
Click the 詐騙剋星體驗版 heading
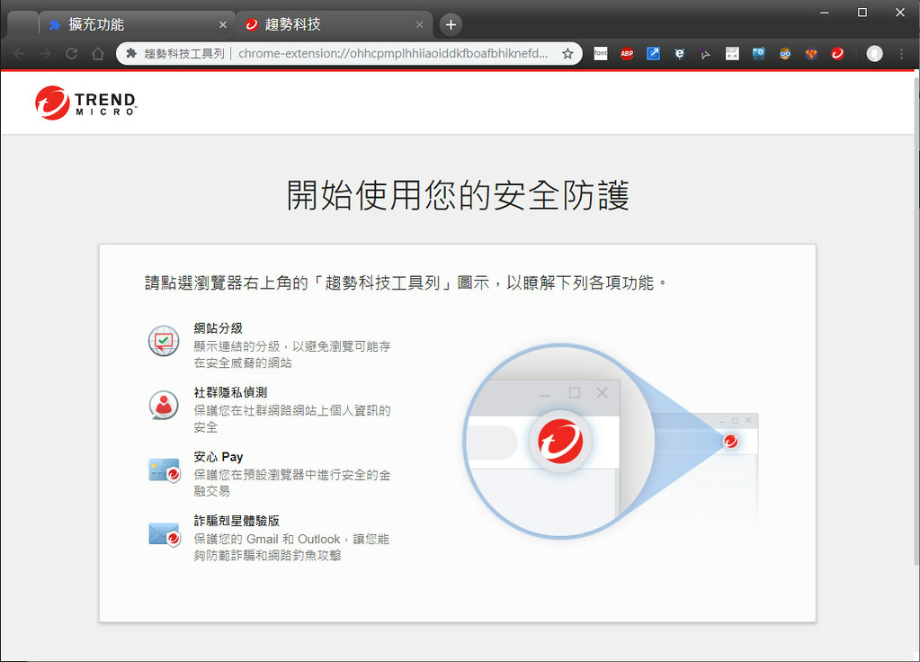pos(237,521)
